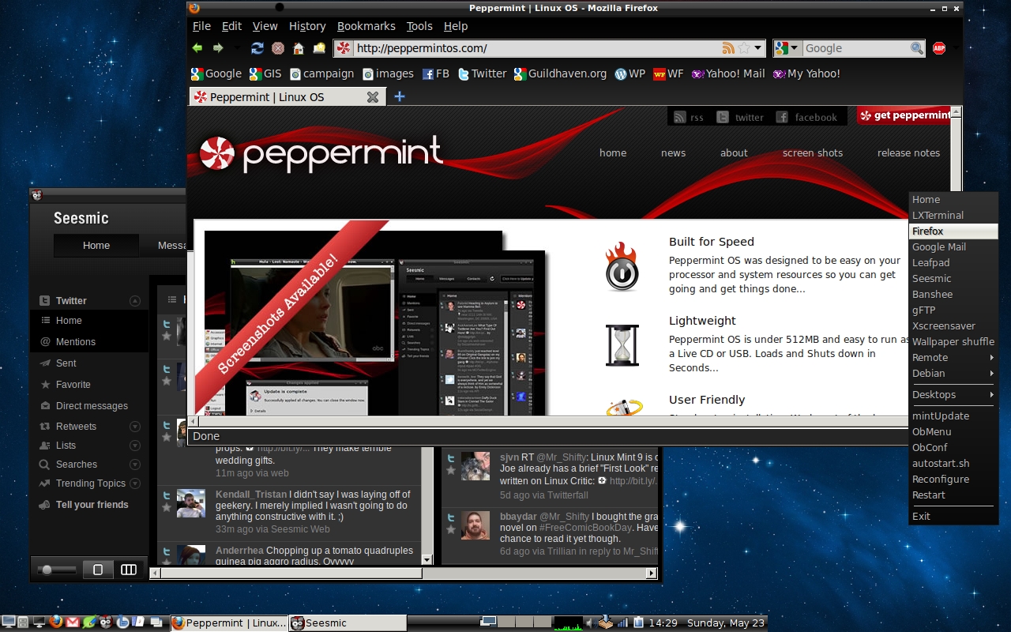Viewport: 1011px width, 632px height.
Task: Click the Seesmic taskbar window button
Action: (x=348, y=623)
